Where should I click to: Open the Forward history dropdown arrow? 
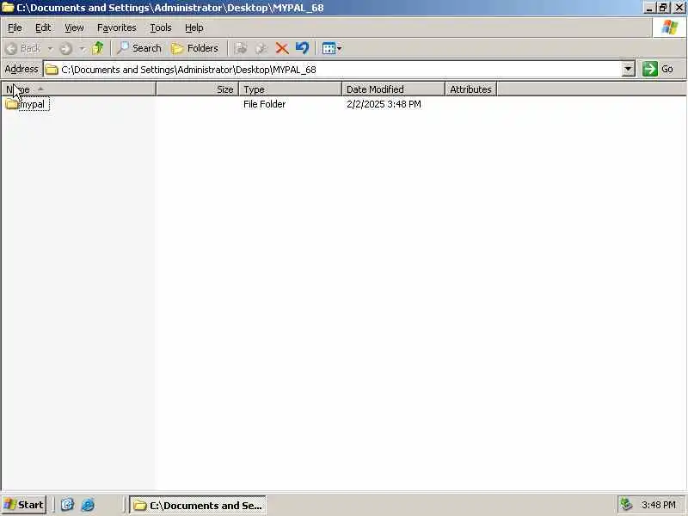(82, 49)
